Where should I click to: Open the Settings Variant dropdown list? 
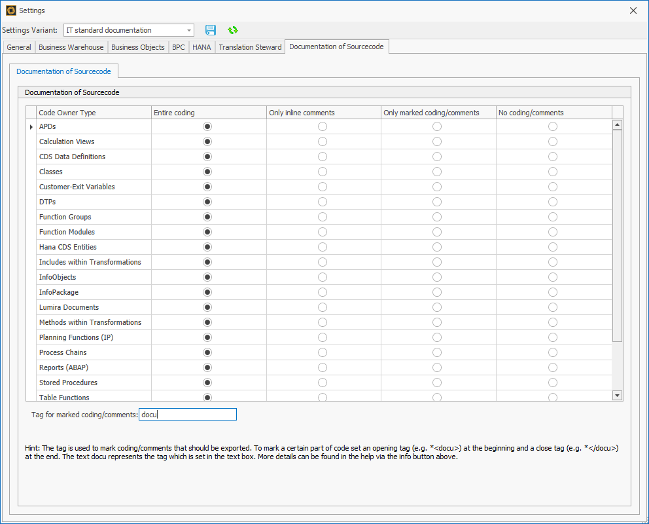pos(189,30)
